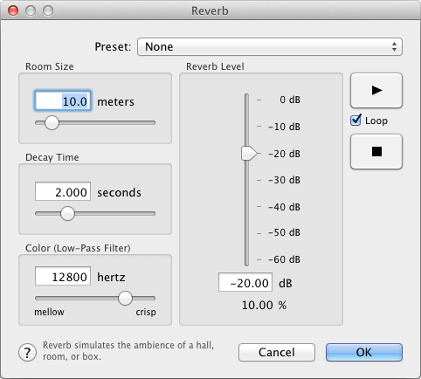Viewport: 421px width, 379px height.
Task: Open the help question mark icon
Action: 27,353
